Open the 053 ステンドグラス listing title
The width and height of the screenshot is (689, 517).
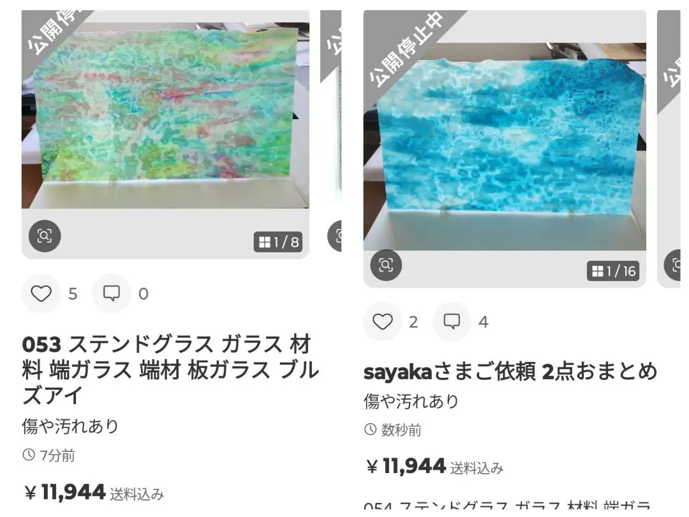coord(170,370)
